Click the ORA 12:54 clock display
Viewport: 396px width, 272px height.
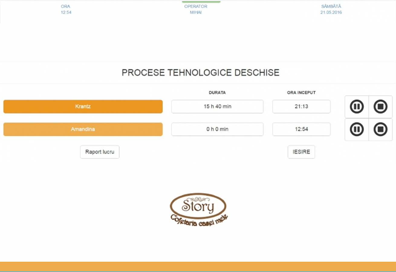pos(66,9)
